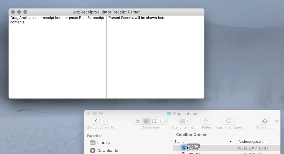This screenshot has width=284, height=154.
Task: Sort by the Name column header
Action: tap(204, 142)
